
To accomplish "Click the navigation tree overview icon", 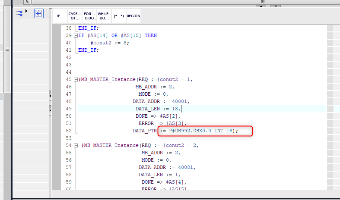I will (x=19, y=13).
